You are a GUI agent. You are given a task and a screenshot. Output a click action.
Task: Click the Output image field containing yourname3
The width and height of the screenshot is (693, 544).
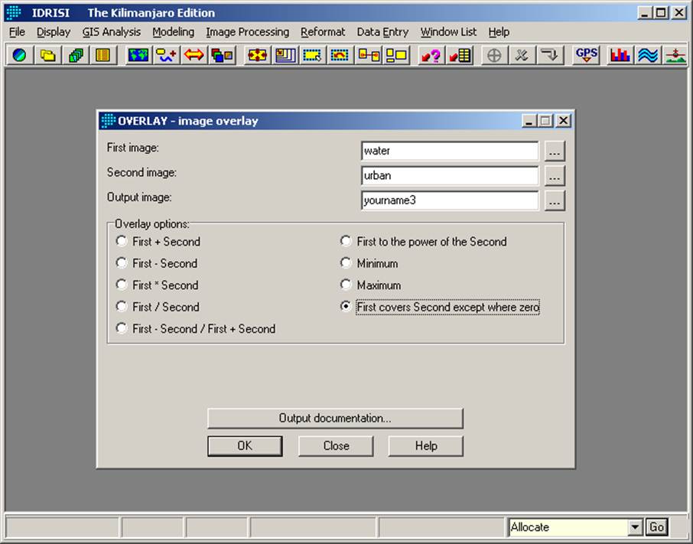(450, 200)
